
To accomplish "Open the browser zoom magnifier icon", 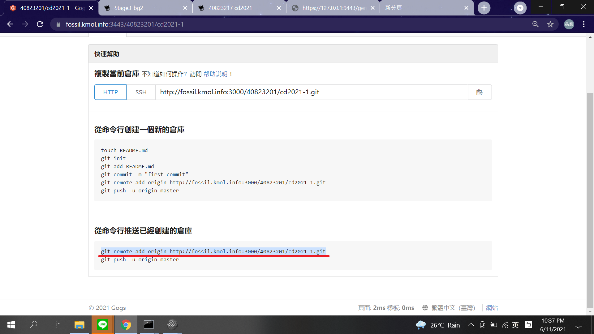I will (x=536, y=24).
